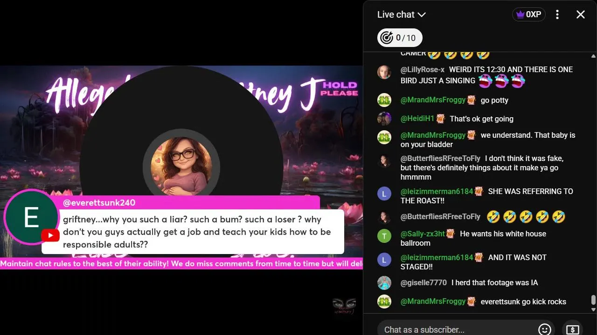Open the live chat three-dot menu
Viewport: 597px width, 335px height.
click(557, 14)
